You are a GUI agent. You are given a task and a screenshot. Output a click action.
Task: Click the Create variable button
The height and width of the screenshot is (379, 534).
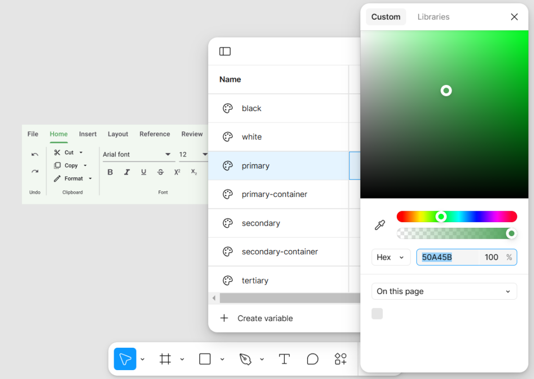click(x=256, y=318)
